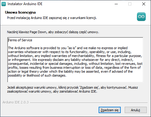Click the 'Naciśnij klawisz Page Down' instruction text

53,32
